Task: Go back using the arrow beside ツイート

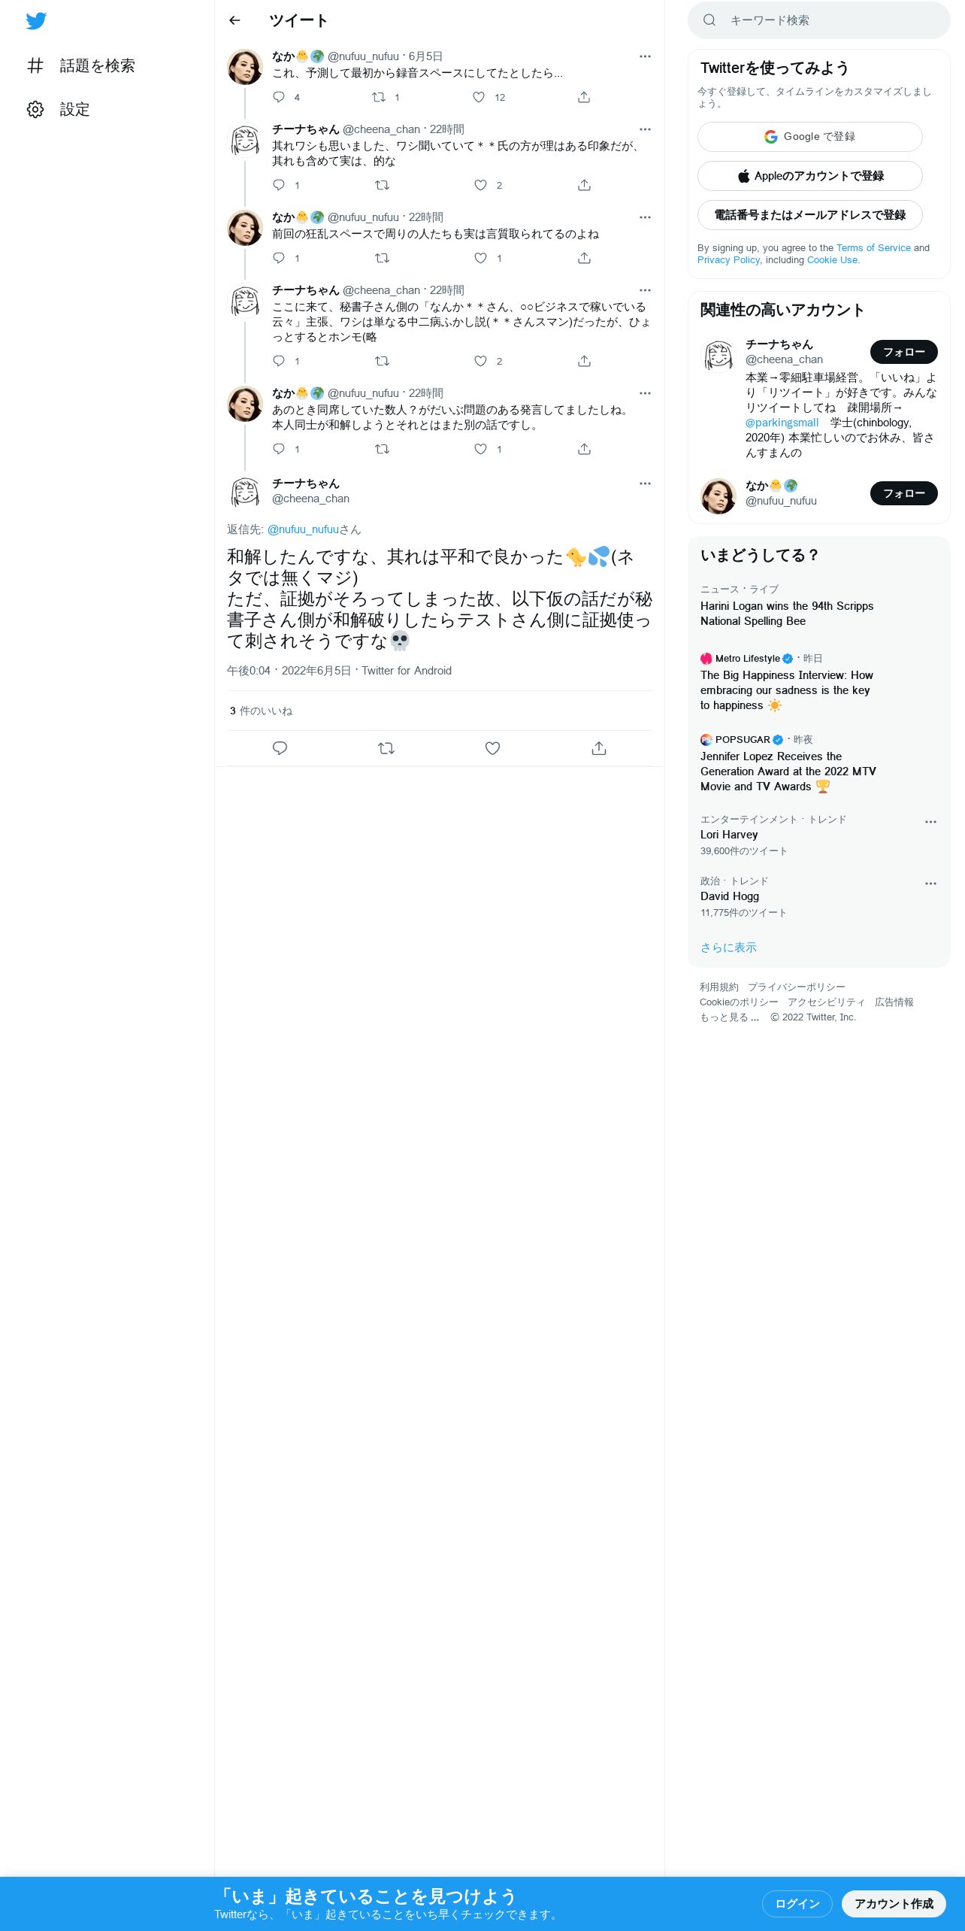Action: coord(235,20)
